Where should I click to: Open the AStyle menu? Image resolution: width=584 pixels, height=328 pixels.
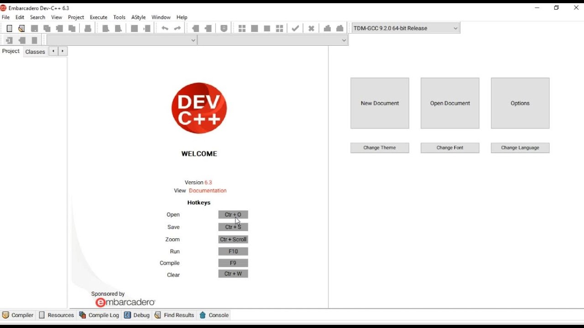(138, 17)
